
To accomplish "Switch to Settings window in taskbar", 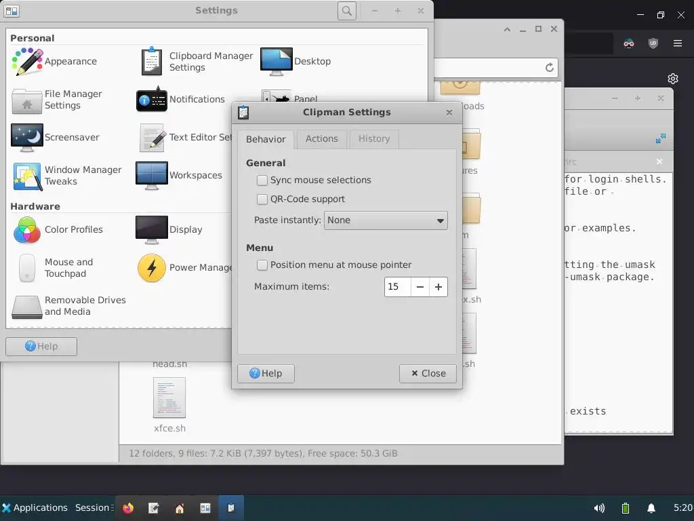I will (x=205, y=507).
